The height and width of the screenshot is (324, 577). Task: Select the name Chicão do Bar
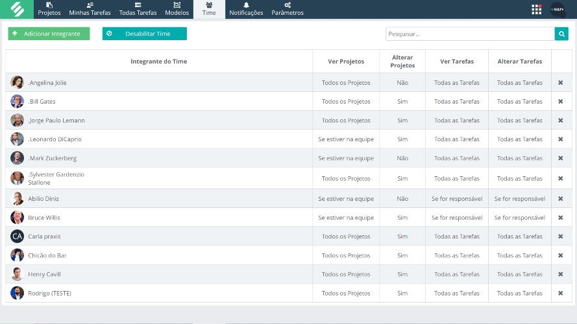click(47, 255)
